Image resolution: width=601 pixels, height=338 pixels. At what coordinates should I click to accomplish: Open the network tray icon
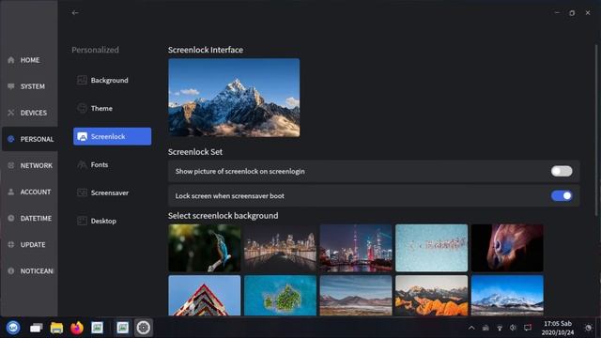point(500,328)
